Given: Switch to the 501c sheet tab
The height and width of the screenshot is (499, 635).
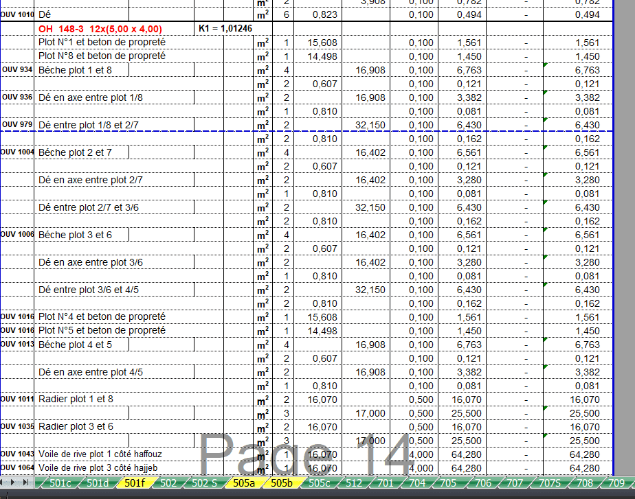Looking at the screenshot, I should (60, 483).
